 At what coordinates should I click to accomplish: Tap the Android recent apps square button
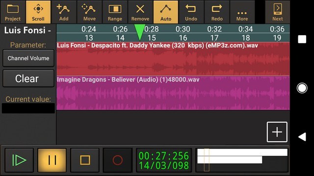[x=302, y=39]
